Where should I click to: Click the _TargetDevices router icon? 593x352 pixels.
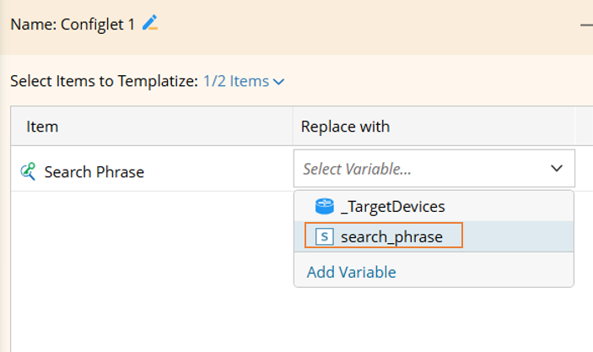click(x=324, y=206)
